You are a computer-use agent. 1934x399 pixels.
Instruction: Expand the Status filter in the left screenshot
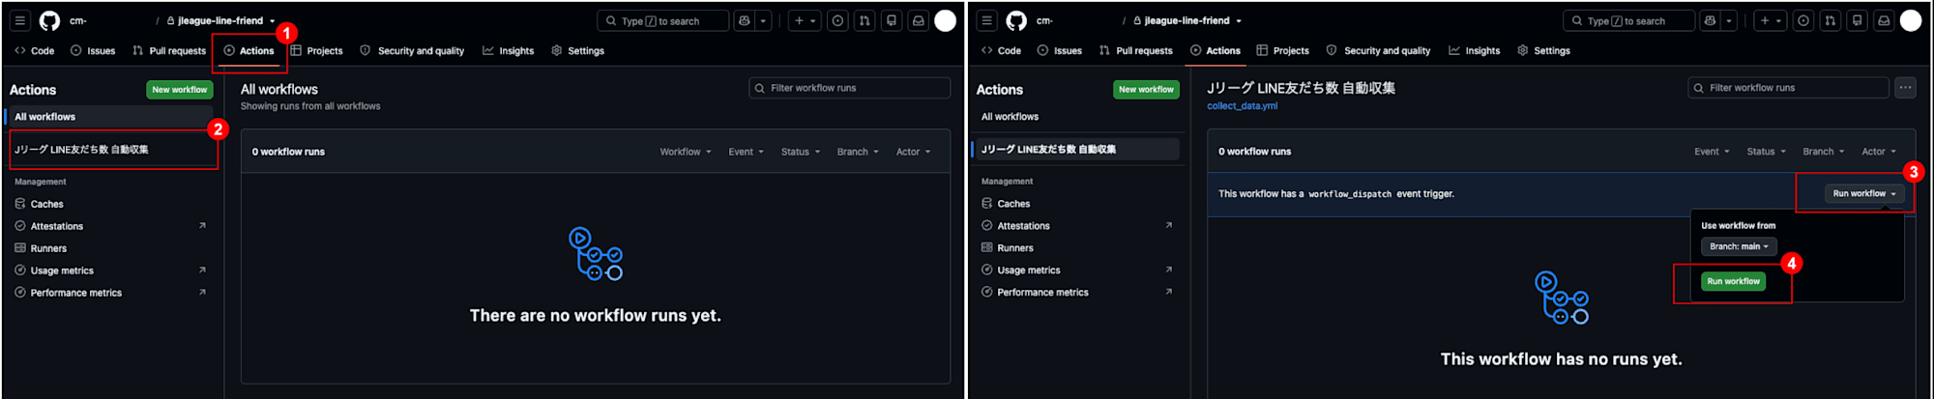click(x=801, y=152)
